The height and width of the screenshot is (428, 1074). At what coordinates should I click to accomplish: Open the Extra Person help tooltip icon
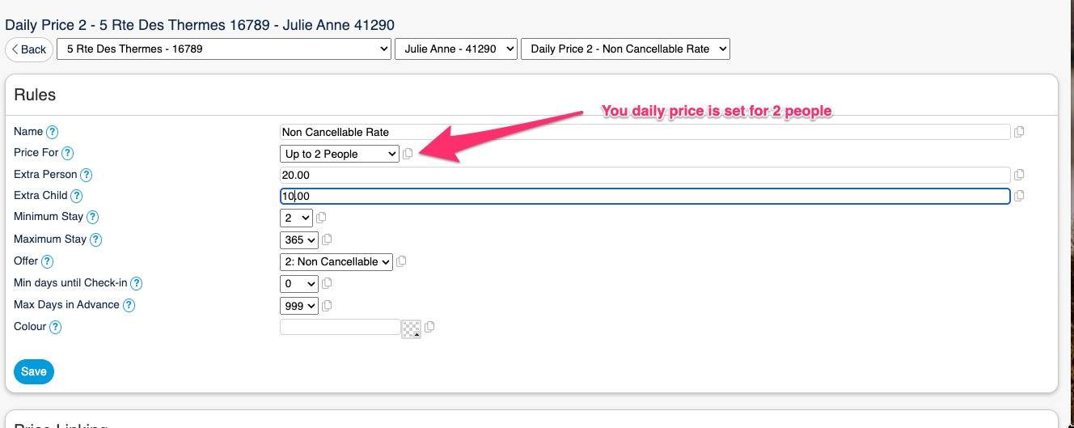(x=87, y=175)
